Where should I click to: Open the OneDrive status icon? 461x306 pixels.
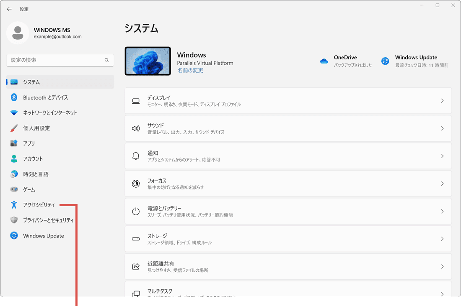(324, 61)
